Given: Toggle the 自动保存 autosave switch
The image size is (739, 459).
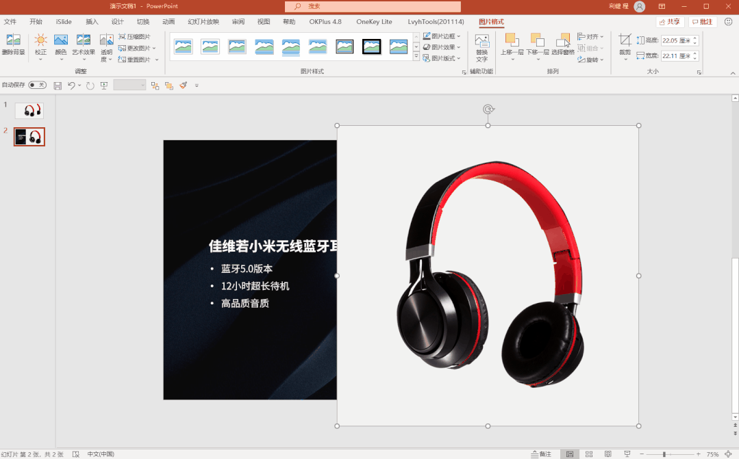Looking at the screenshot, I should [x=37, y=86].
